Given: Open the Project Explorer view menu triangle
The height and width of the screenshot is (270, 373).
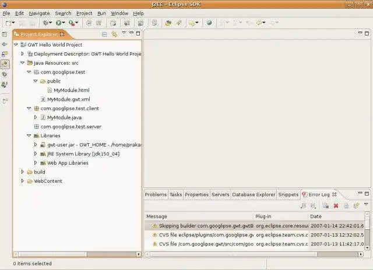Looking at the screenshot, I should coord(124,33).
